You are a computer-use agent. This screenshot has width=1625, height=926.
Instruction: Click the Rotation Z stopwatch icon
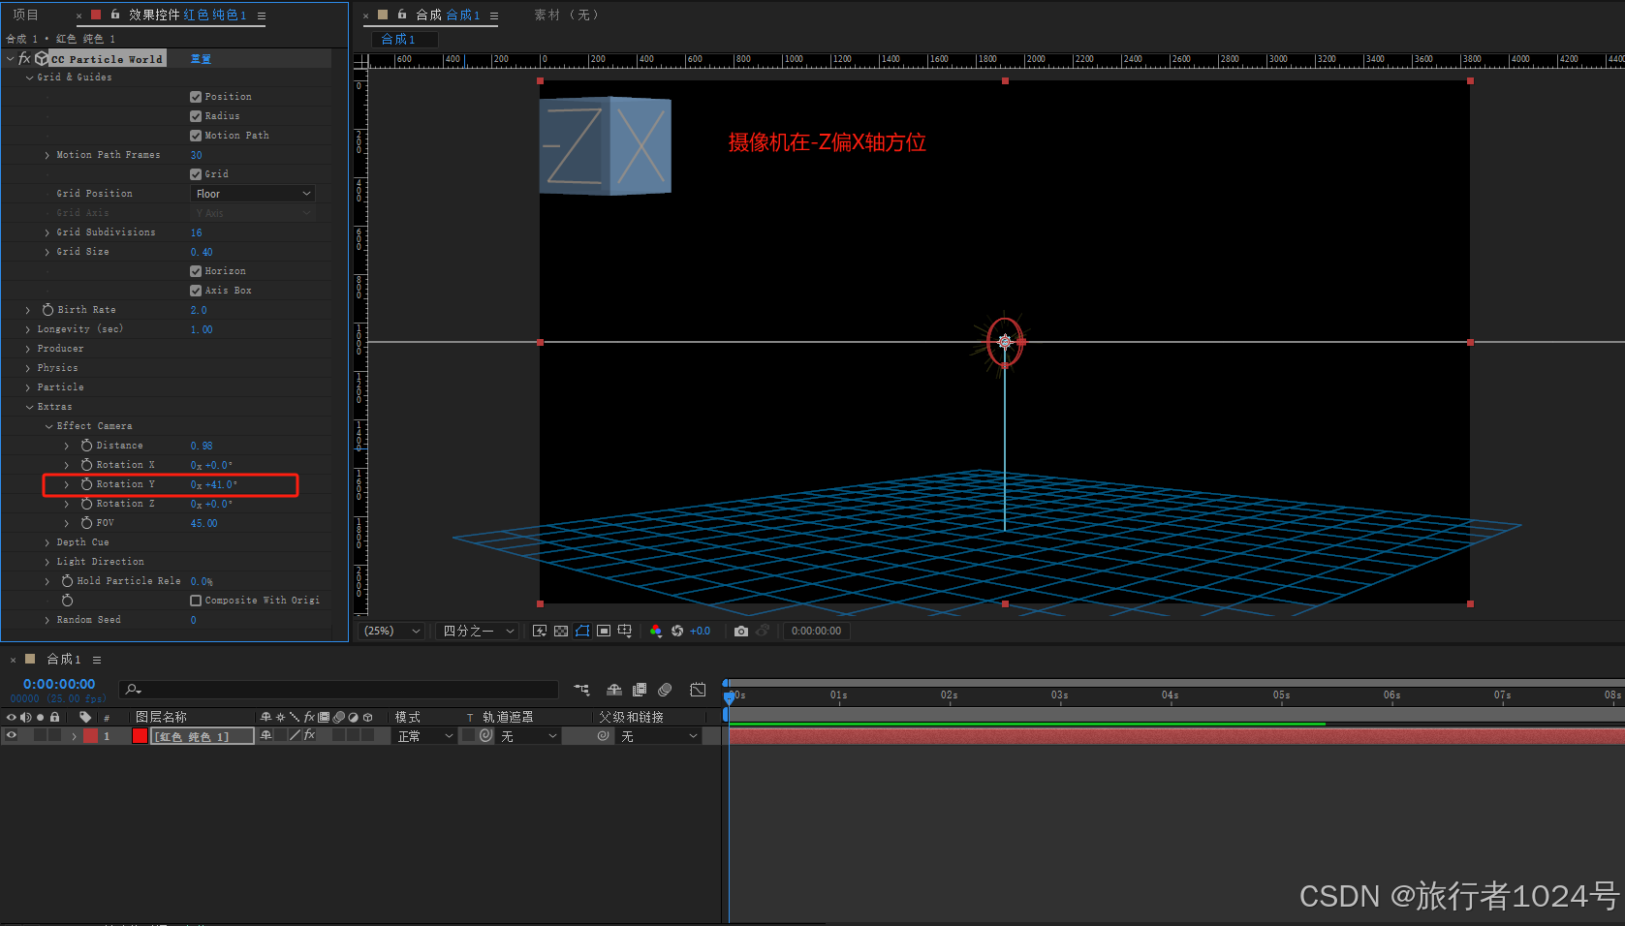(86, 504)
